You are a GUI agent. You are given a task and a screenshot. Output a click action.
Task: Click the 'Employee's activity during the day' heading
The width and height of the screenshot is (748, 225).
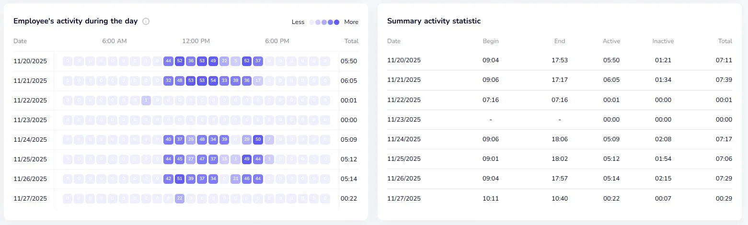tap(76, 21)
